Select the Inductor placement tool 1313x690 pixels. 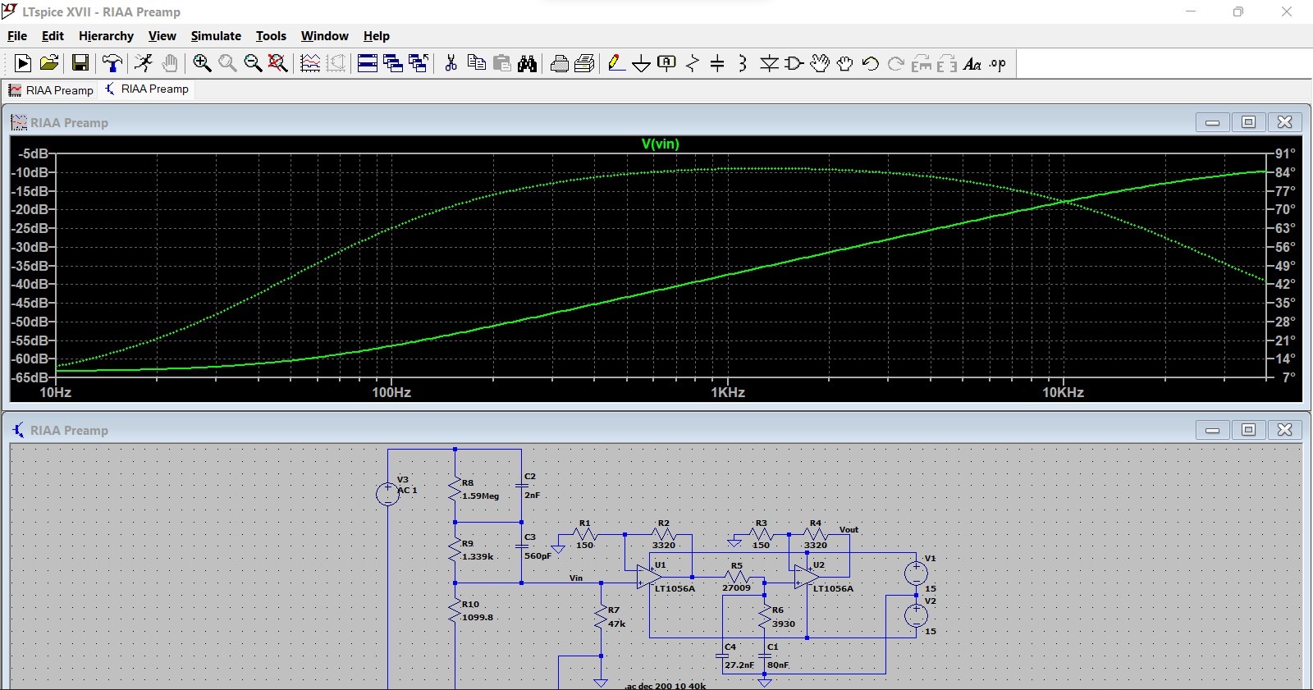tap(743, 63)
